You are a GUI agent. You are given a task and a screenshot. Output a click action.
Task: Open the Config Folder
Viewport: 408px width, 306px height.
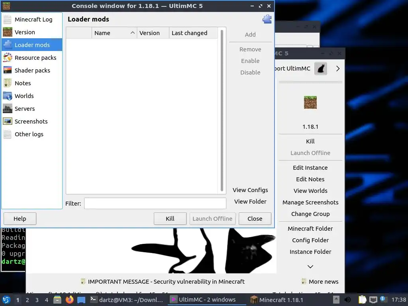click(x=310, y=240)
